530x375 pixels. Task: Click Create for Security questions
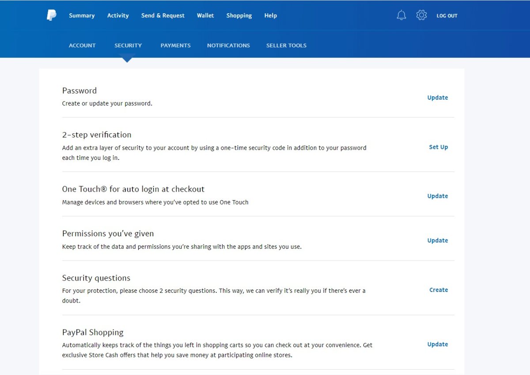pyautogui.click(x=439, y=290)
